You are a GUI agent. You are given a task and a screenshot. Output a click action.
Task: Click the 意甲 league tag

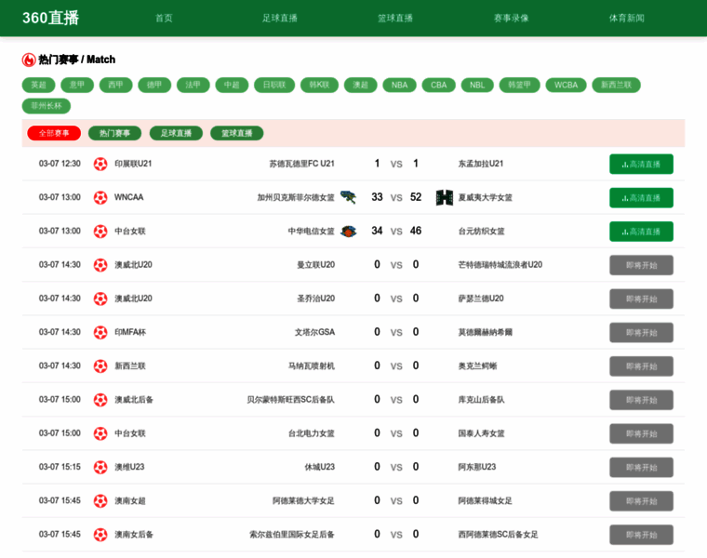click(77, 86)
